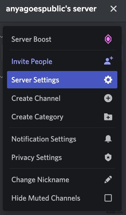Collapse the lower channel category chevron
Viewport: 126px width, 215px height.
[x=1, y=77]
